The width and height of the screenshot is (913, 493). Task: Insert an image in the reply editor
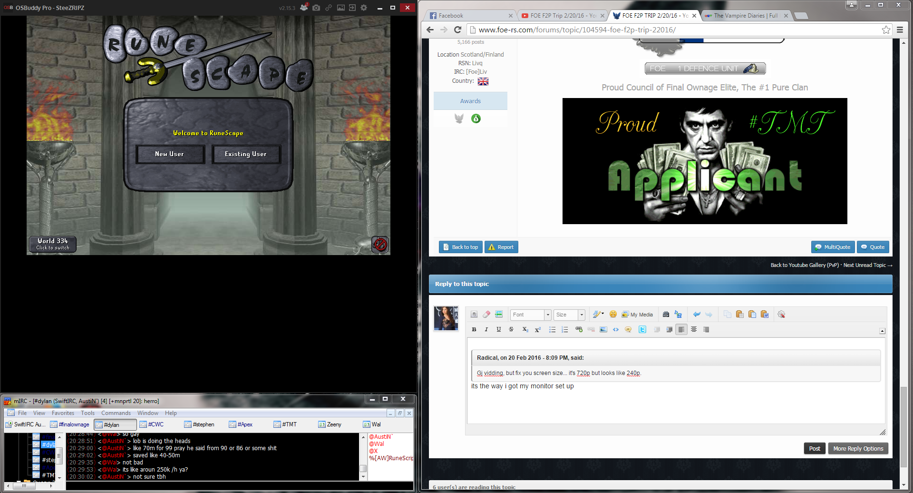point(603,329)
